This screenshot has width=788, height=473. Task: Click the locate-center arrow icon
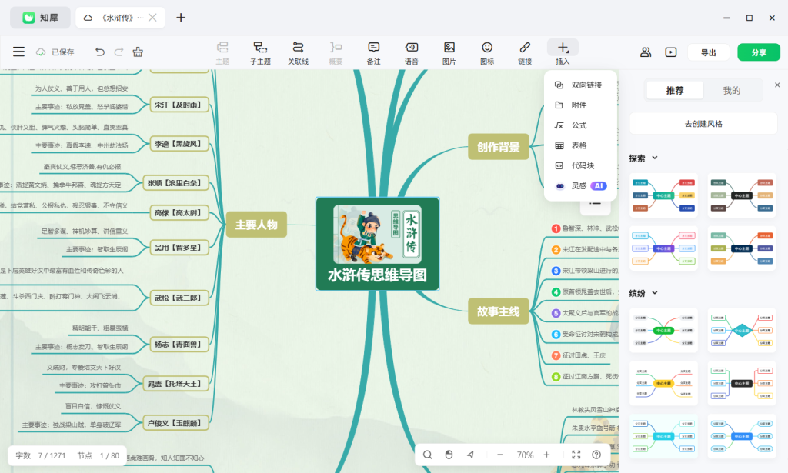pyautogui.click(x=470, y=455)
